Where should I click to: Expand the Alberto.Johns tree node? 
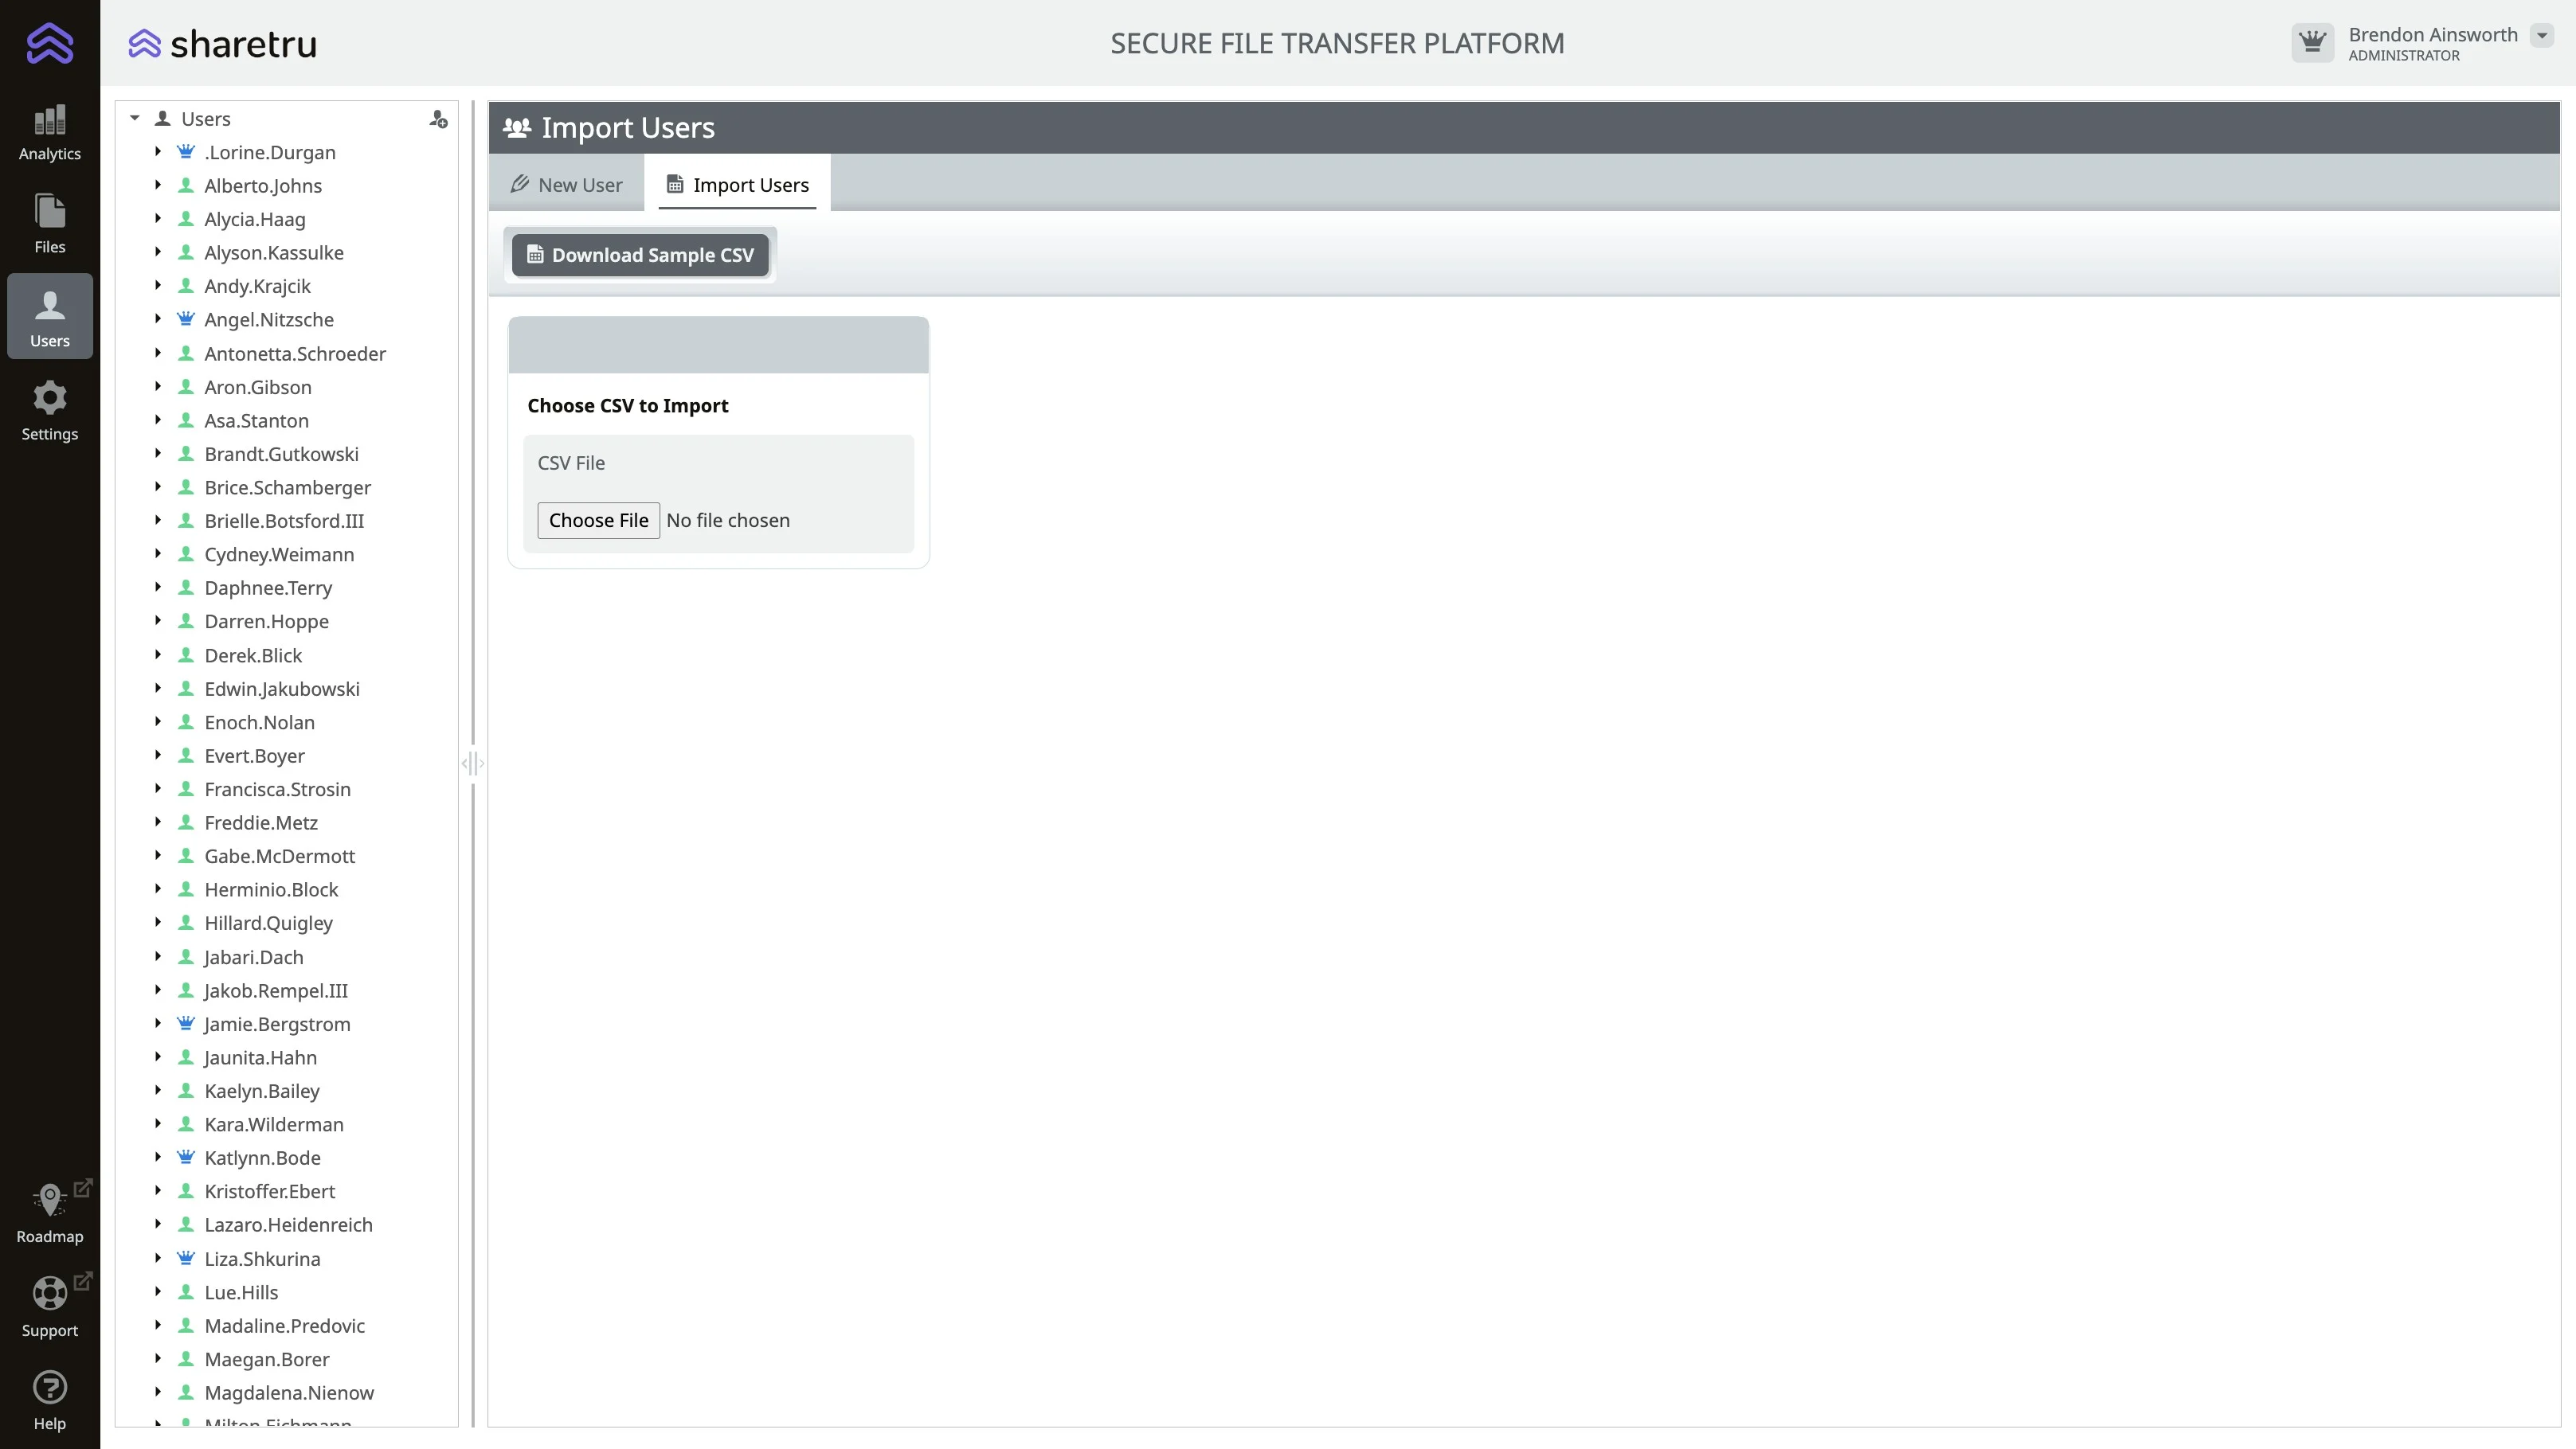tap(158, 186)
